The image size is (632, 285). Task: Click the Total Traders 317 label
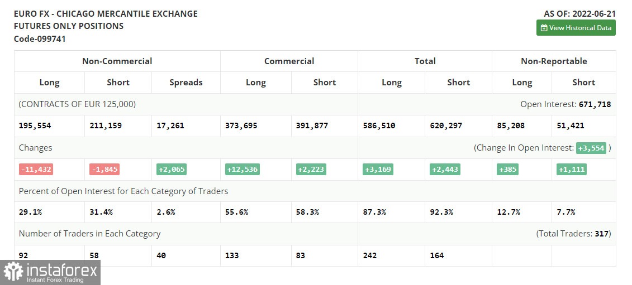pos(573,234)
